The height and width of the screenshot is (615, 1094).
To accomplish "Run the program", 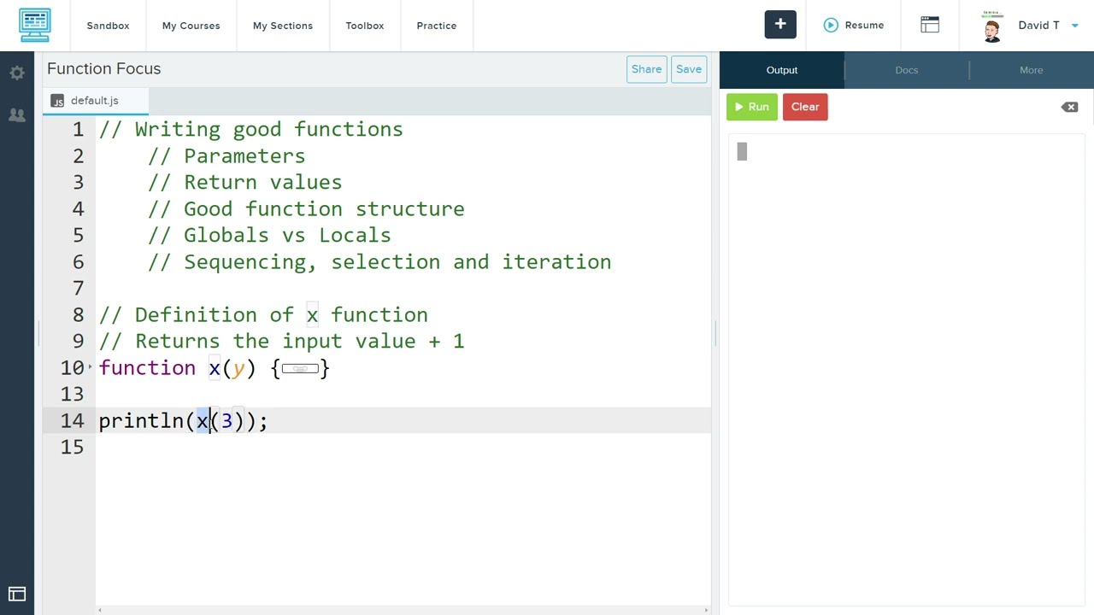I will pos(752,107).
